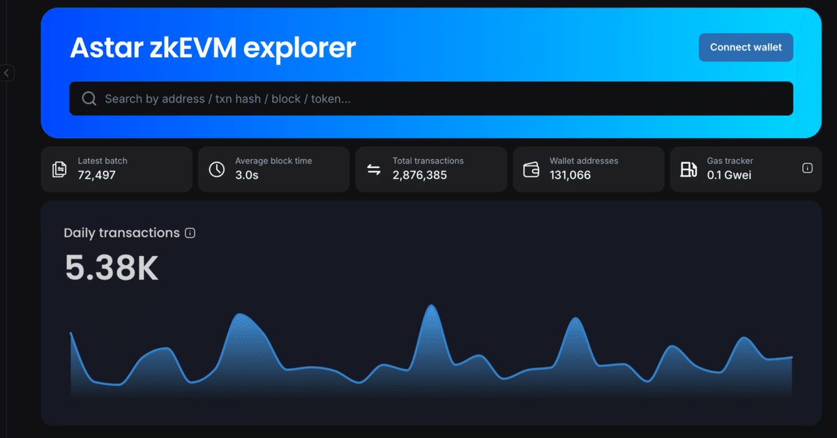
Task: Open the Gas tracker info icon
Action: [807, 168]
